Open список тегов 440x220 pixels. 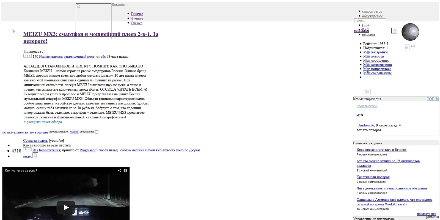pyautogui.click(x=372, y=12)
